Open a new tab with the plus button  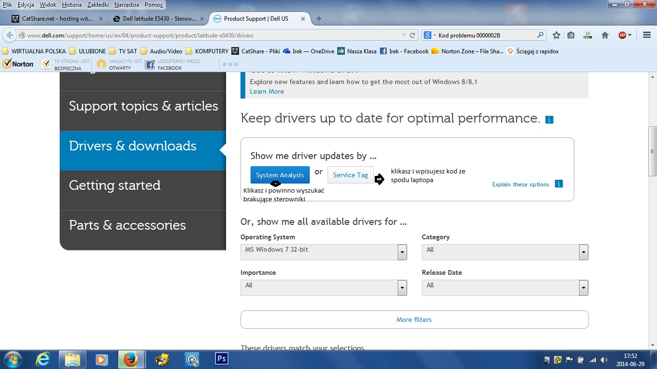coord(318,19)
